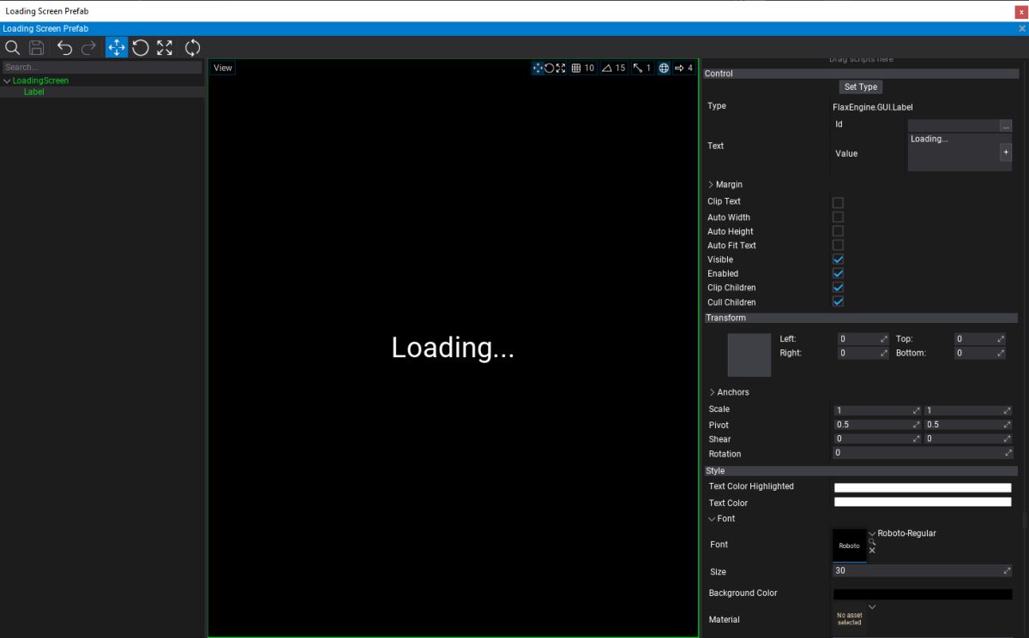This screenshot has width=1029, height=638.
Task: Collapse the Transform section header
Action: click(x=860, y=318)
